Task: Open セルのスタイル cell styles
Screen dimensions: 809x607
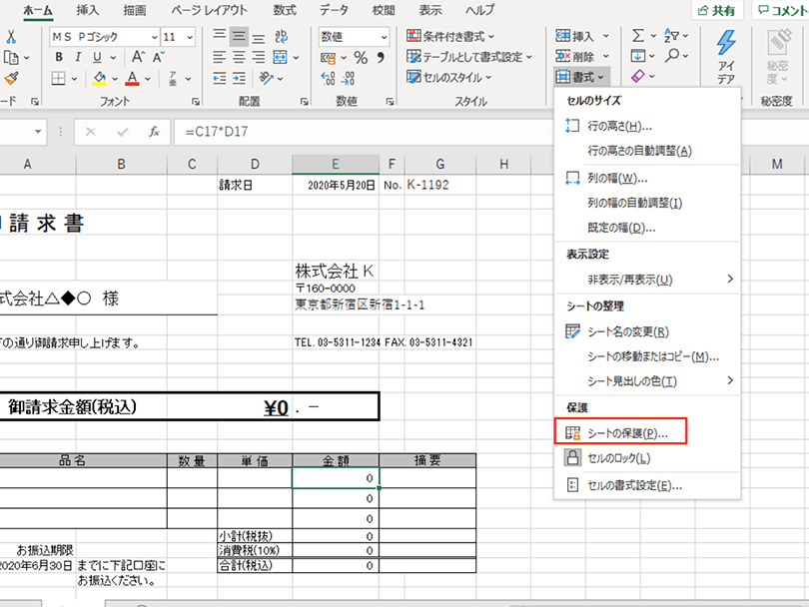Action: pos(448,77)
